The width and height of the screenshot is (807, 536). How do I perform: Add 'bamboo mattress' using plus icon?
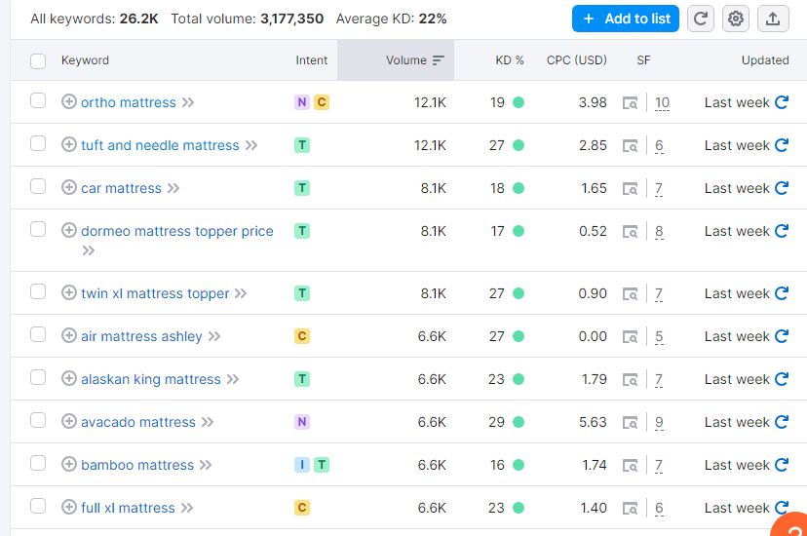click(x=69, y=465)
